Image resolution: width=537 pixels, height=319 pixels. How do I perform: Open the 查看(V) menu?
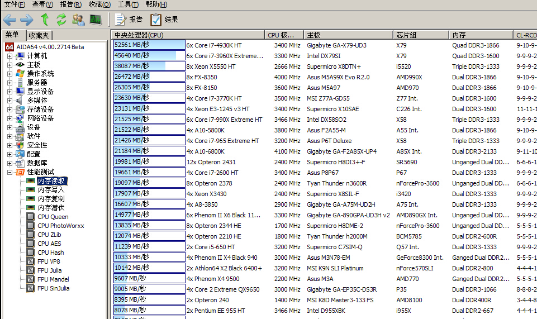coord(42,4)
